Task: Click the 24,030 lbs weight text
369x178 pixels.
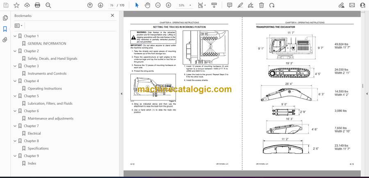Action: point(341,70)
